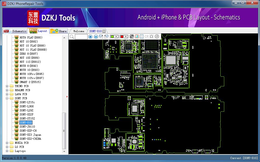The width and height of the screenshot is (260, 162).
Task: Click the tree scrollbar up arrow
Action: [x=64, y=38]
